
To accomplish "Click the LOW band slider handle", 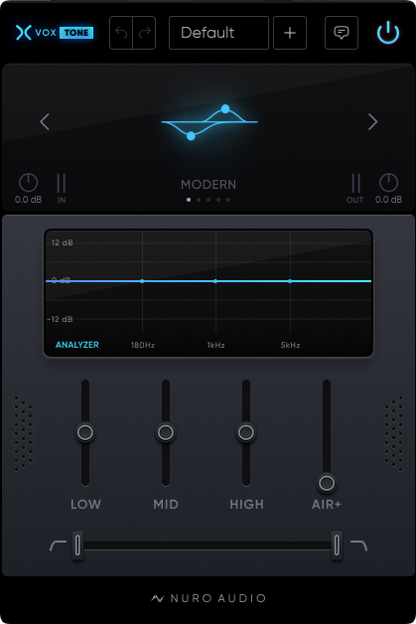I will pos(85,432).
